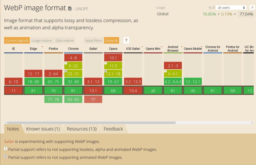Click note marker 1 on Opera 11.5
The image size is (256, 165).
coord(105,63)
